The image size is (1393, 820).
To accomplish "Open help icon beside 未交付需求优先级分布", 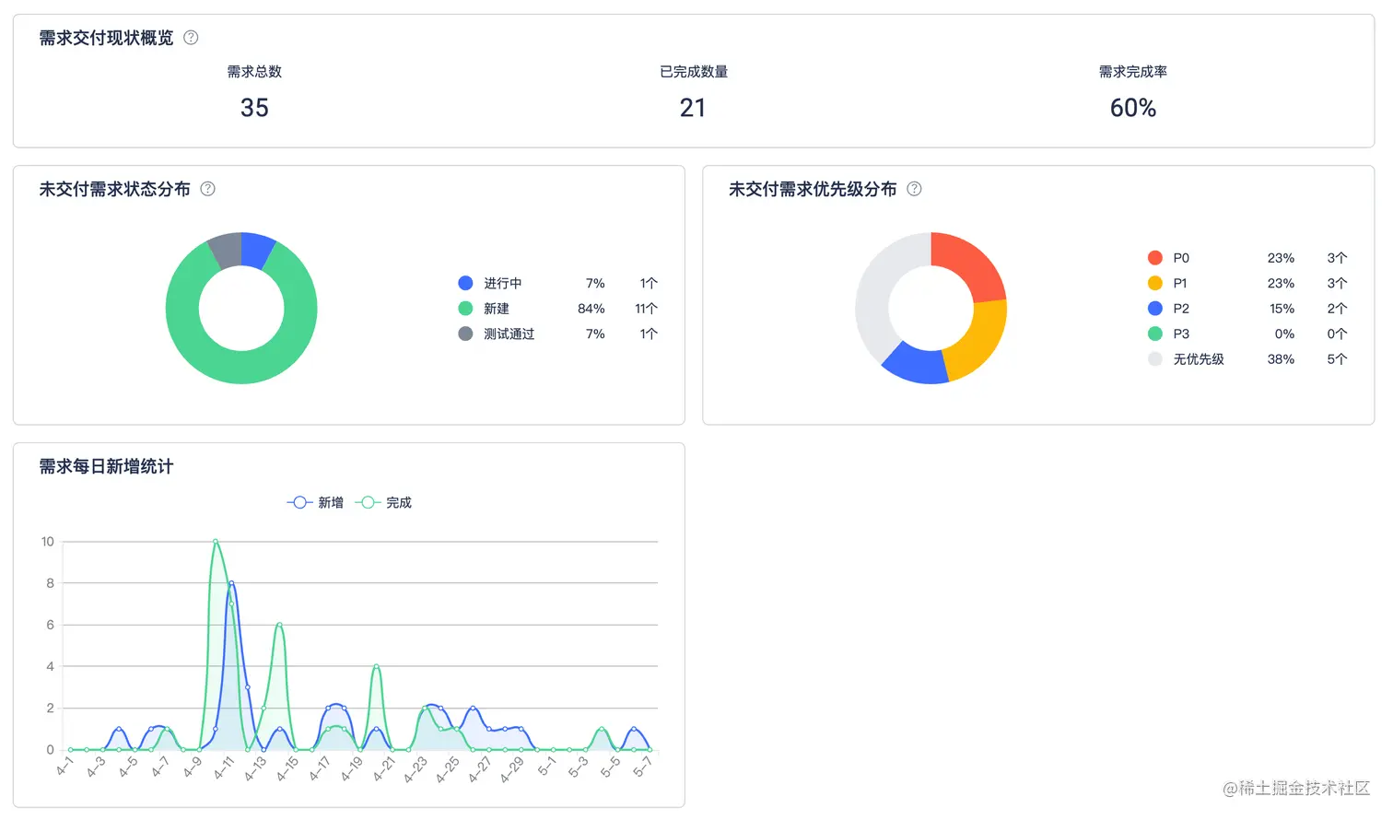I will 914,189.
